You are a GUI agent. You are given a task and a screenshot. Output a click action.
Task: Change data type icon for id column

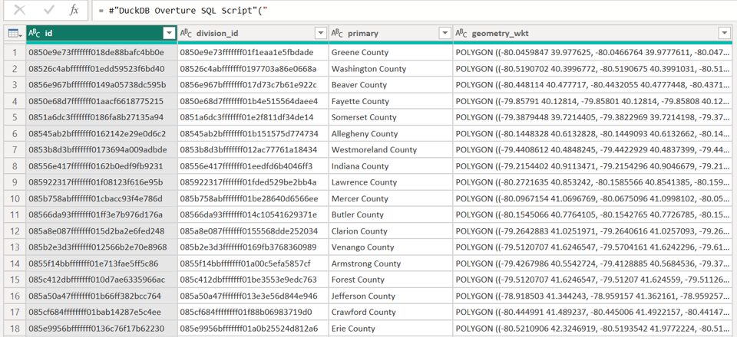[35, 33]
